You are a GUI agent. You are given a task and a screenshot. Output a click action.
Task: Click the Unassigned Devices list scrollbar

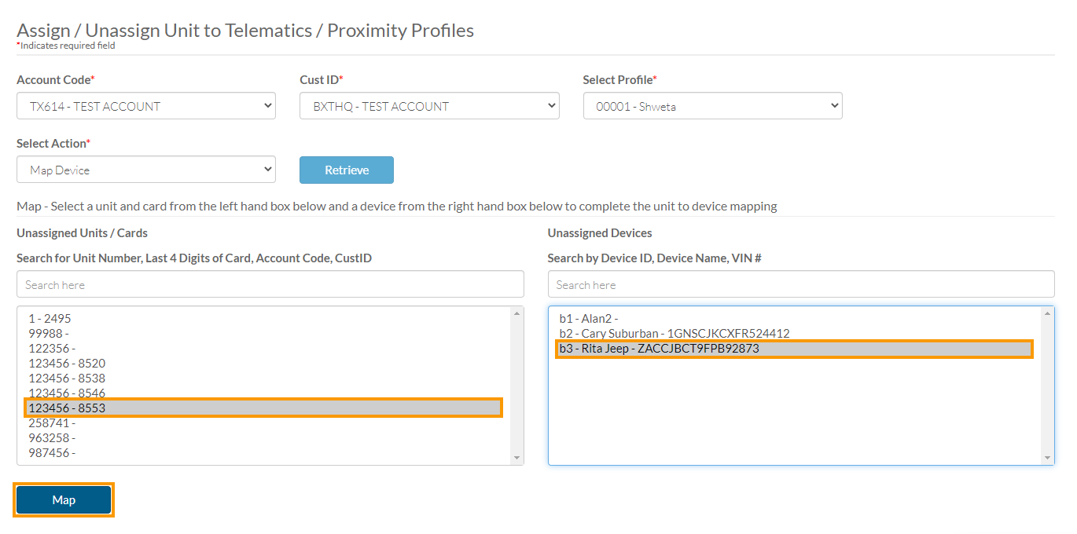(x=1048, y=385)
